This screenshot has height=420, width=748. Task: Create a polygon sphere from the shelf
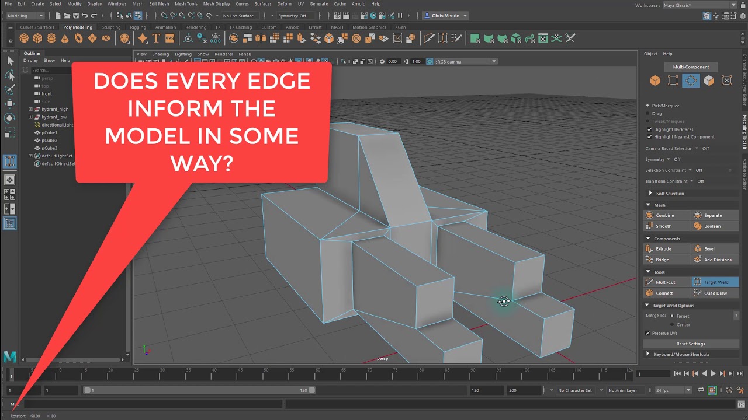pos(24,38)
